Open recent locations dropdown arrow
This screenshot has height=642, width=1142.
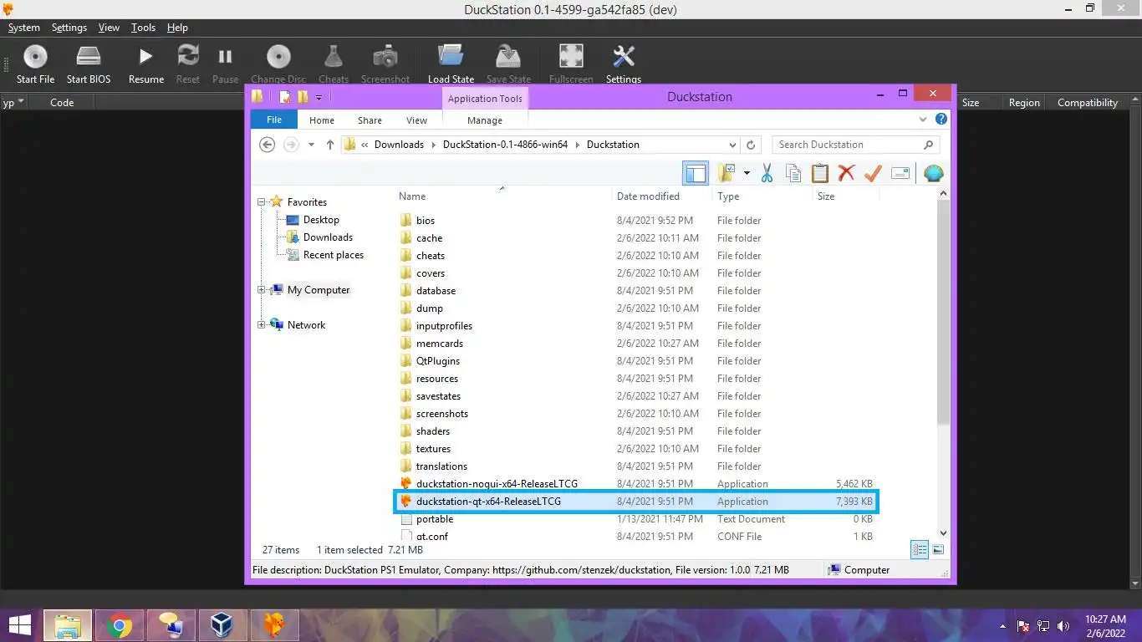point(311,145)
